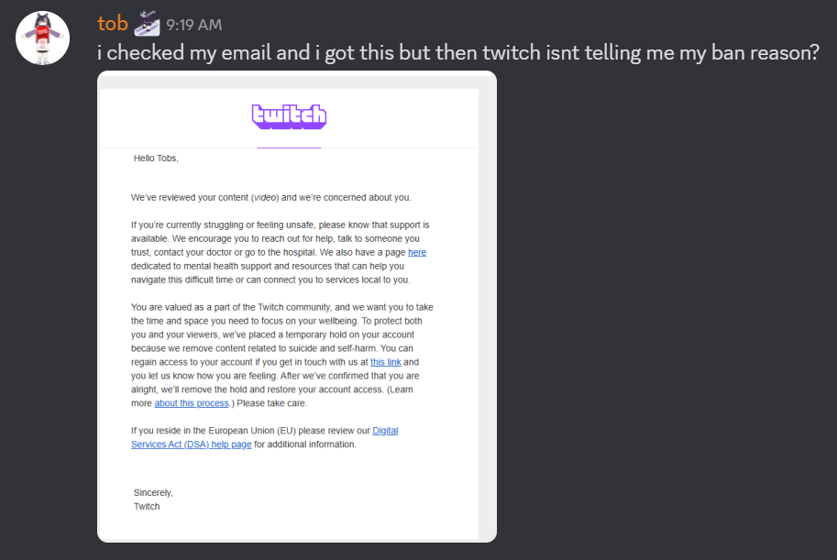Click the username tob
837x560 pixels.
(113, 24)
